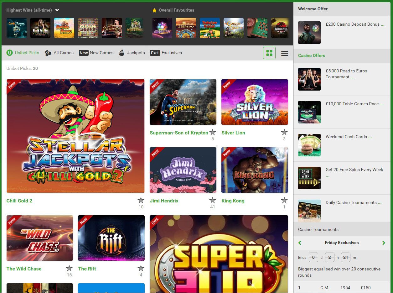The image size is (393, 293).
Task: Open the Exclusives tab
Action: (166, 53)
